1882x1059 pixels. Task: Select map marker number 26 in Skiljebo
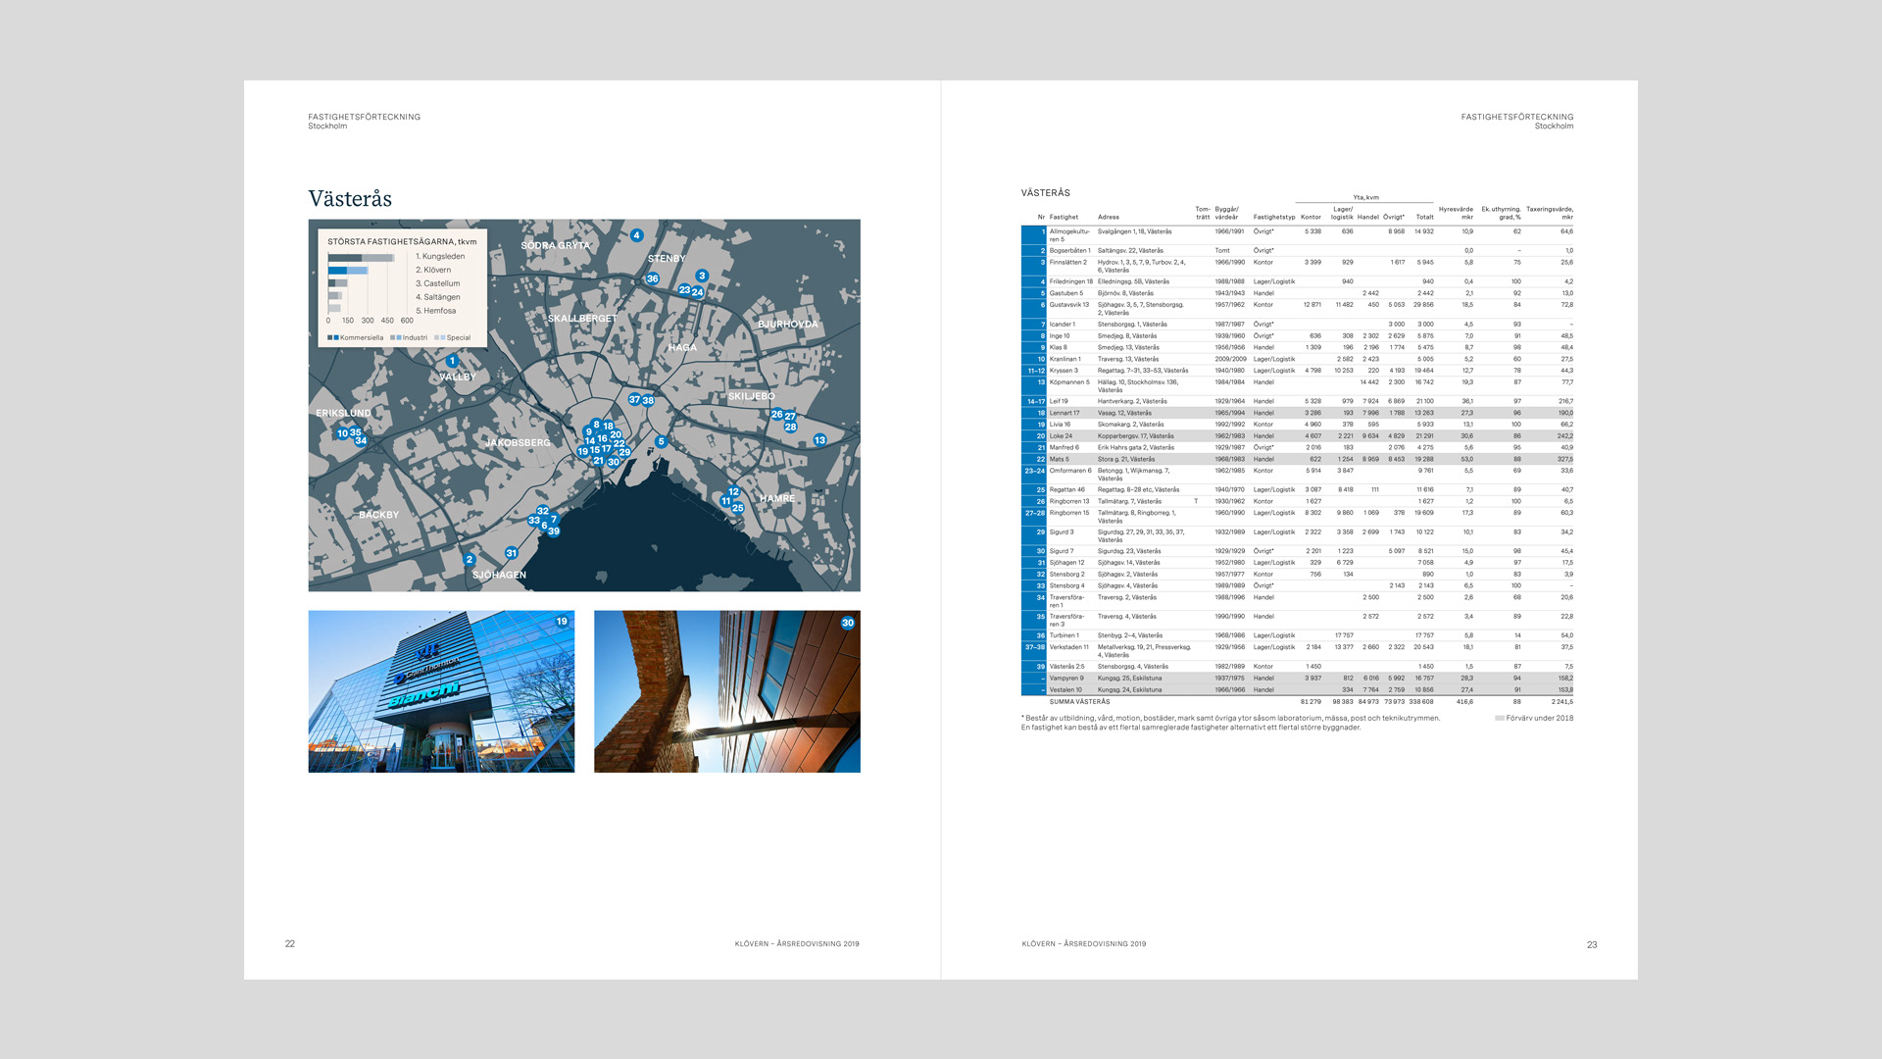click(x=776, y=414)
